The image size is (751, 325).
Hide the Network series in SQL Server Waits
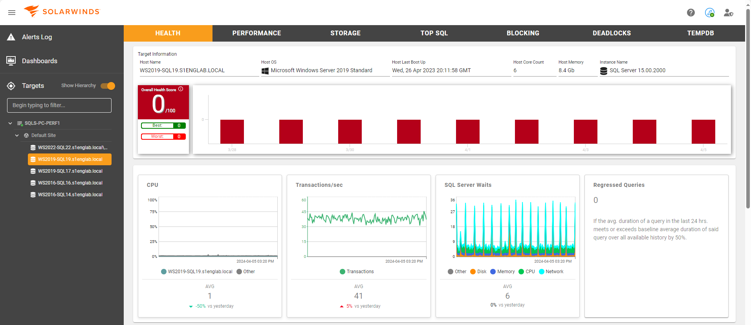tap(551, 272)
